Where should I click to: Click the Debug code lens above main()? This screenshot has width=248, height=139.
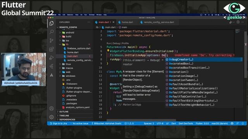click(x=116, y=43)
